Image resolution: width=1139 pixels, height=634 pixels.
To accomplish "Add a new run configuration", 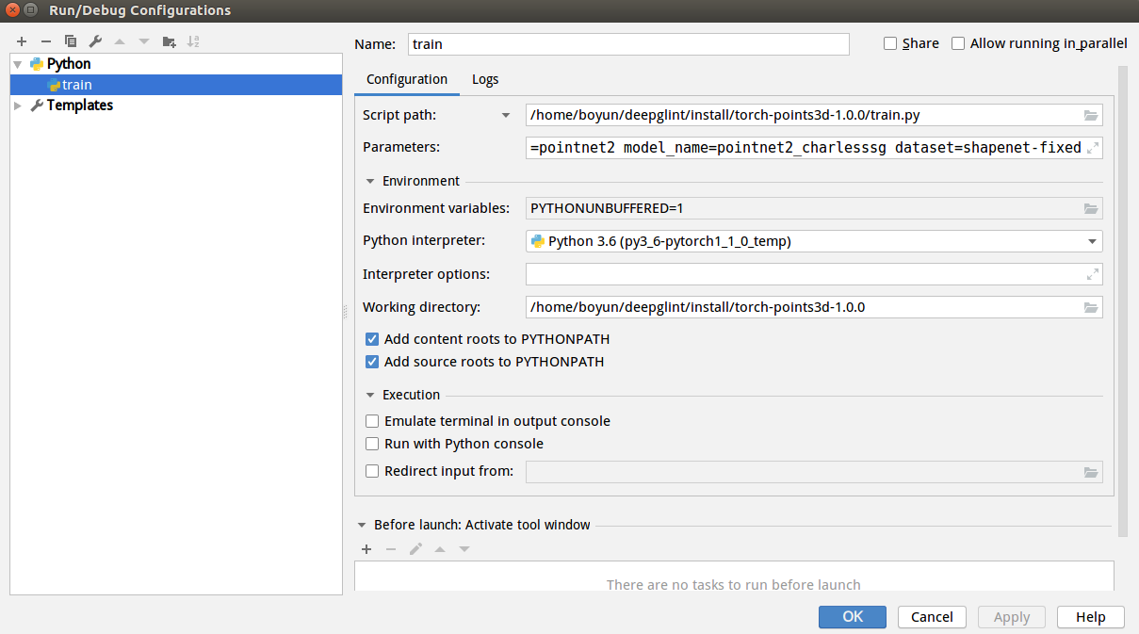I will click(x=21, y=41).
